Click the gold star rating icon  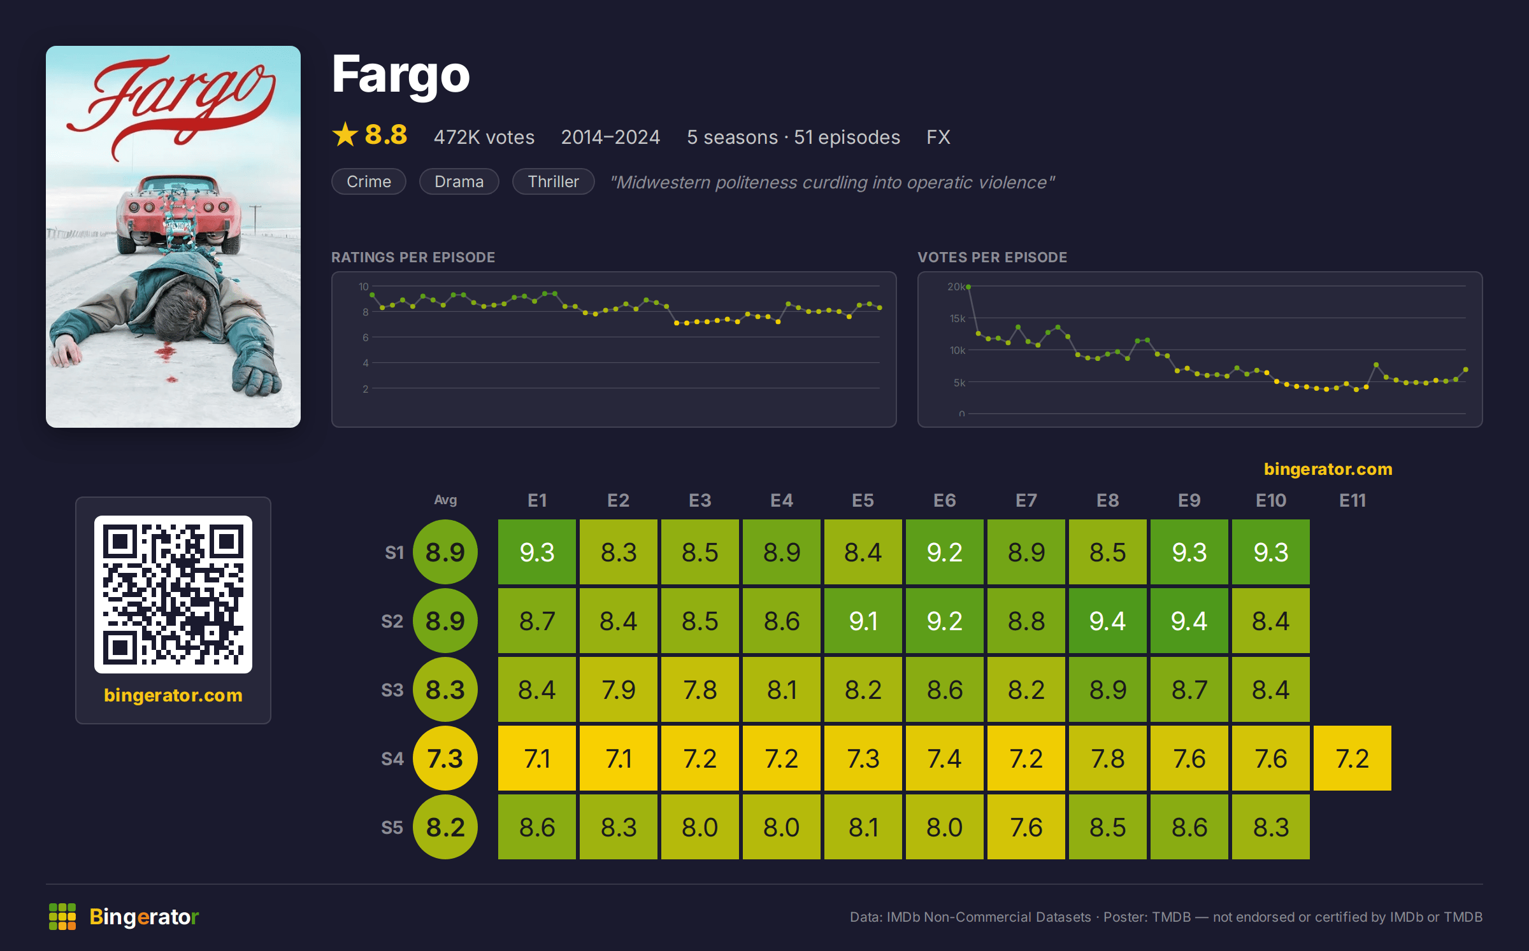click(345, 134)
